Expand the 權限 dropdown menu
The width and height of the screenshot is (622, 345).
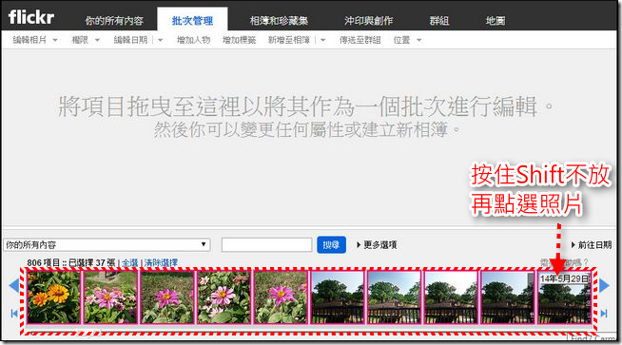pyautogui.click(x=86, y=40)
